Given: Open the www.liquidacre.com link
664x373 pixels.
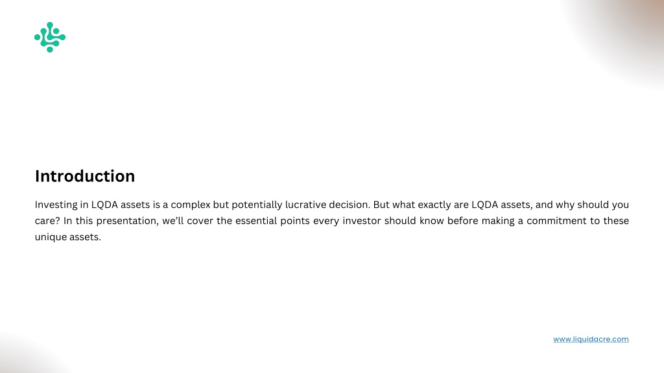Looking at the screenshot, I should [591, 339].
